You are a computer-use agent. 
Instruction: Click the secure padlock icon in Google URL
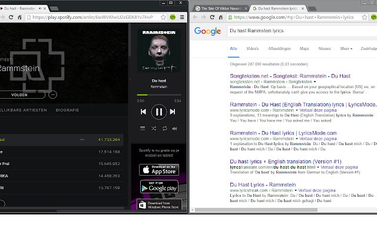tap(230, 17)
